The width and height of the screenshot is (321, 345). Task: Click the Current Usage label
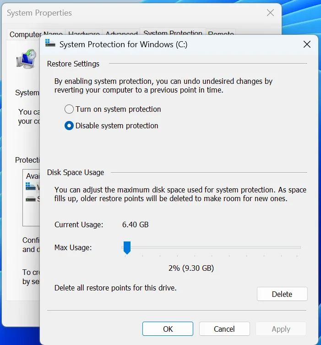click(x=79, y=225)
